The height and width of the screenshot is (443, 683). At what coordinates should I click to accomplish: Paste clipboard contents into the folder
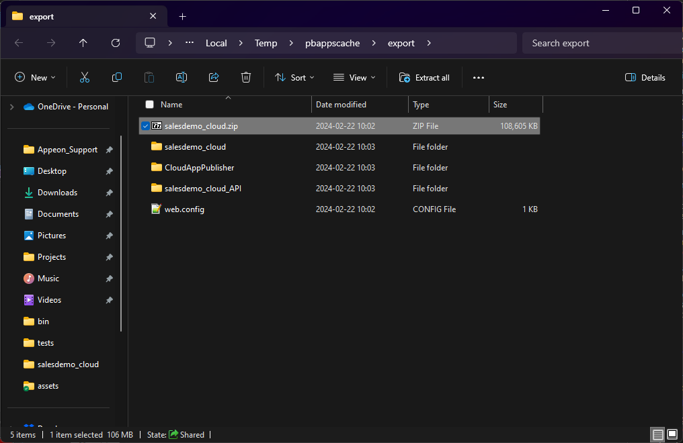149,77
